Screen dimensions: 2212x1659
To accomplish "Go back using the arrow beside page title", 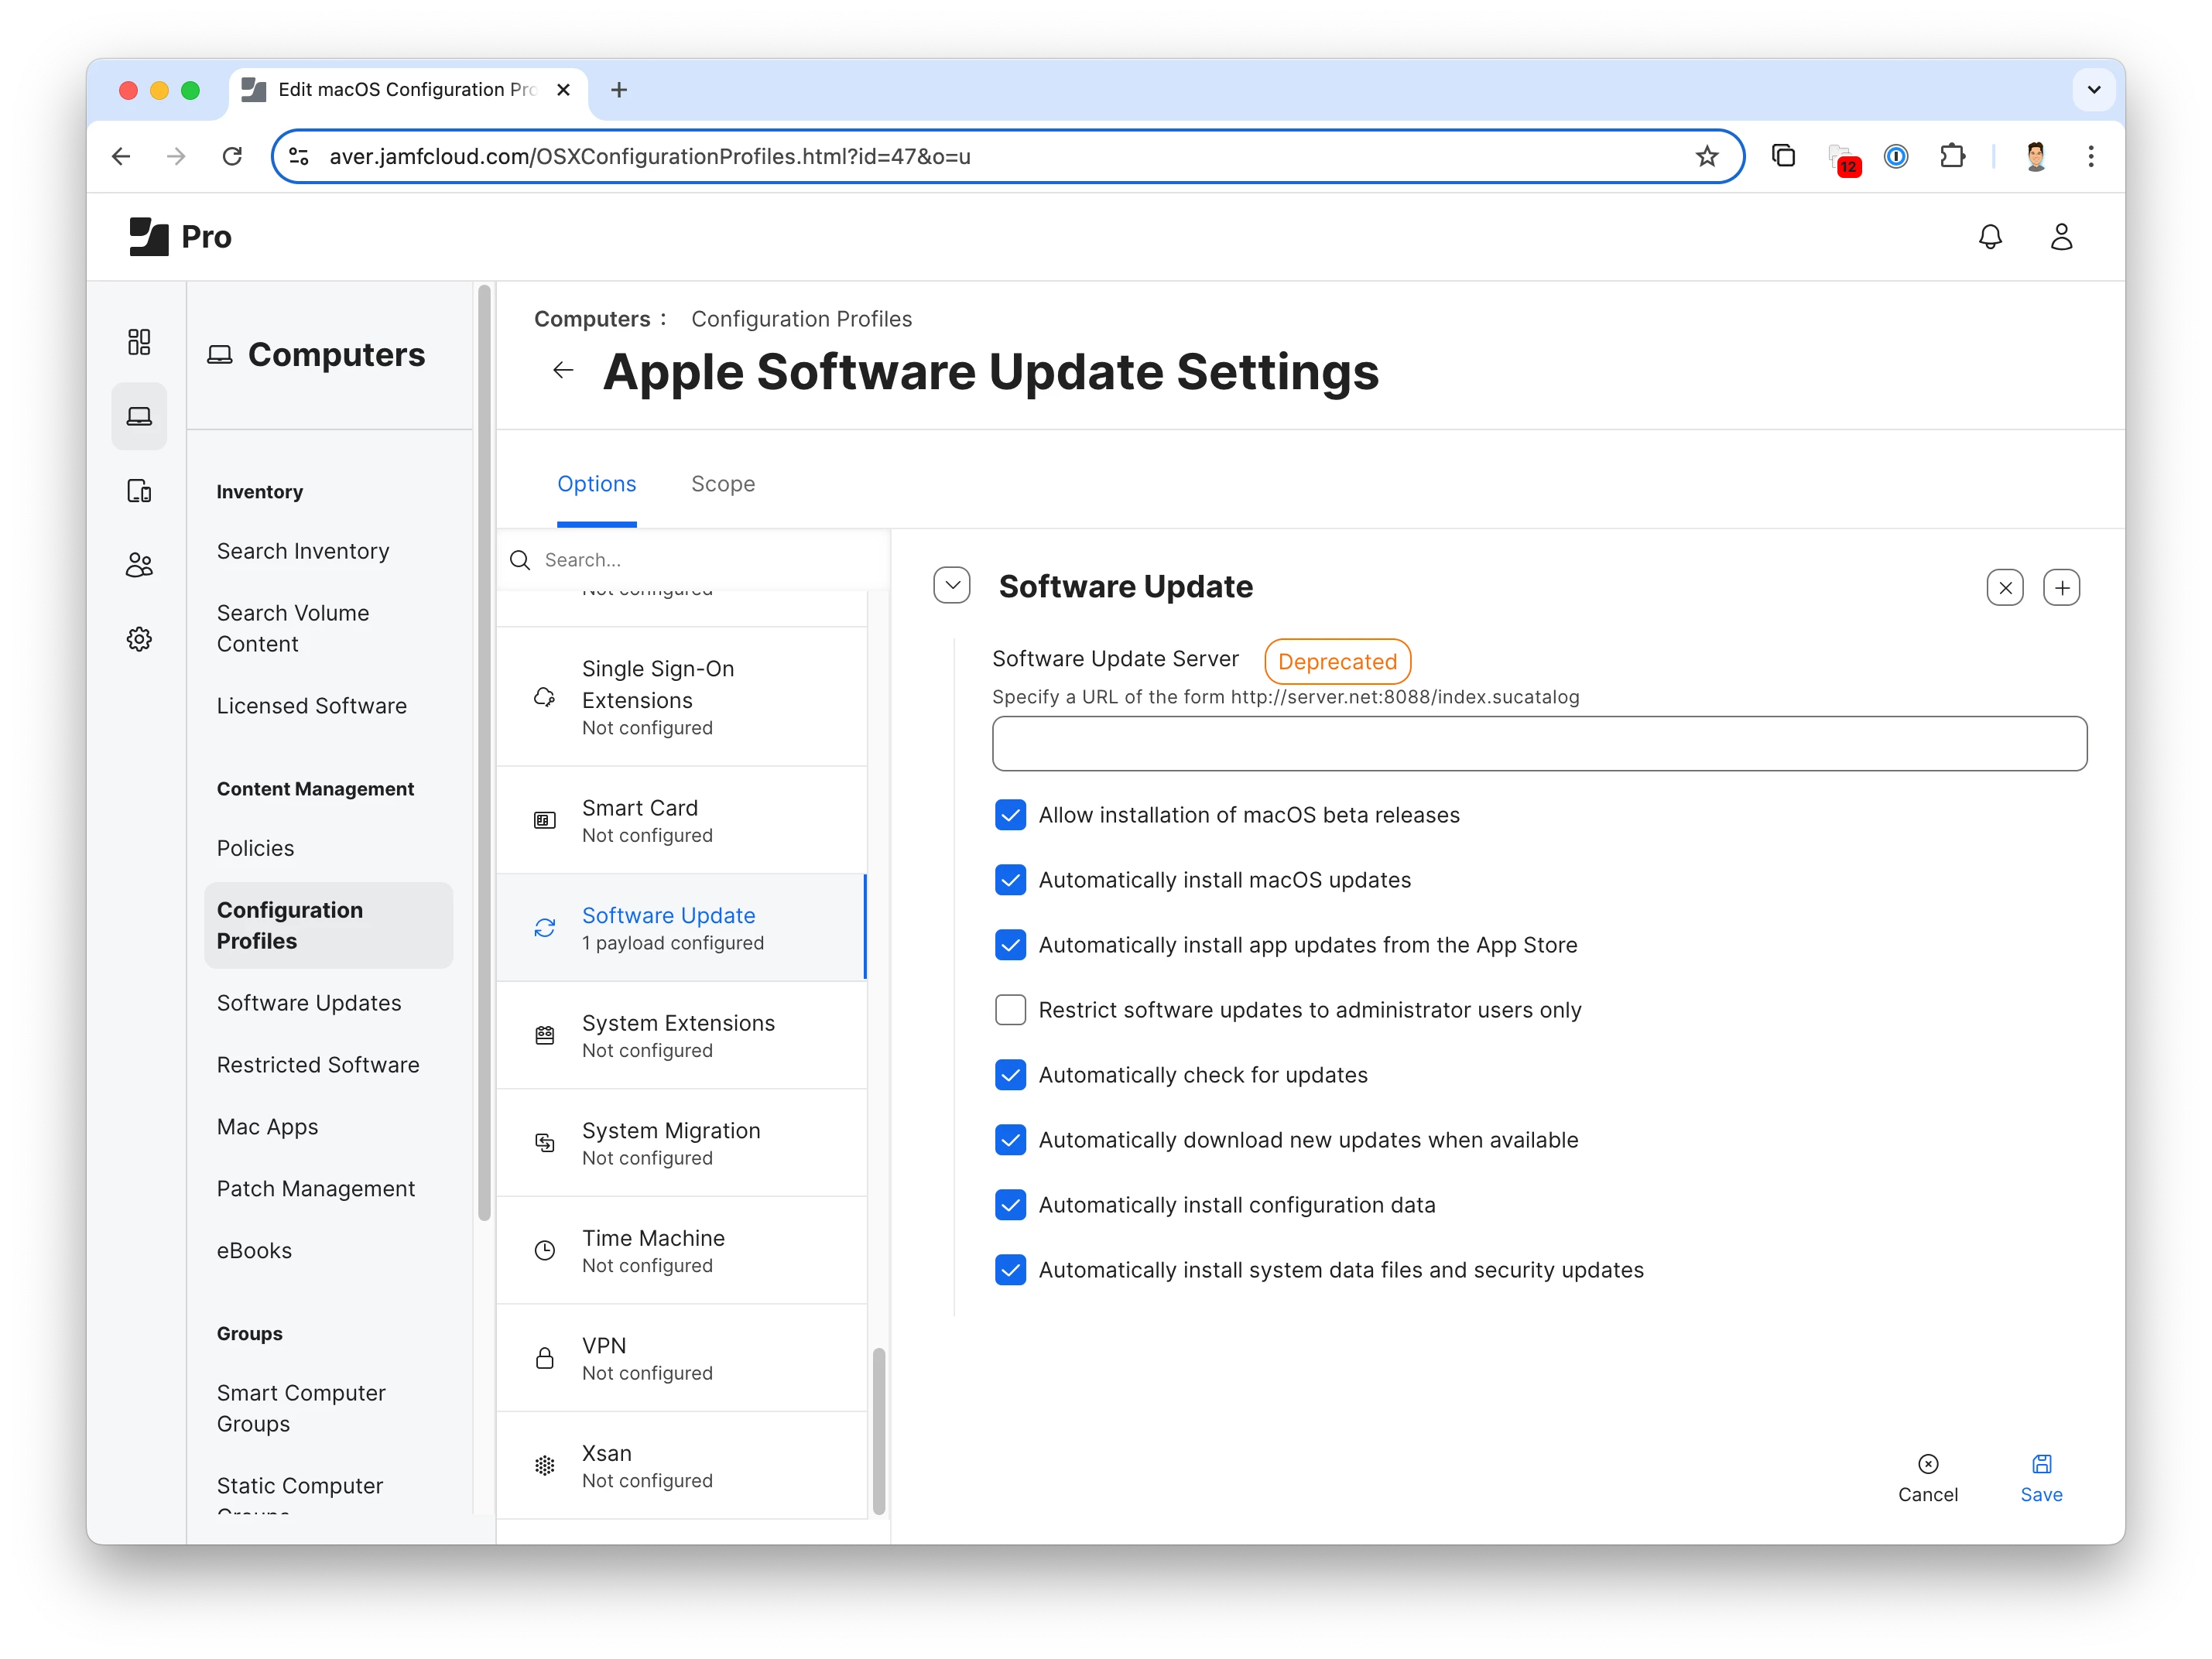I will click(563, 371).
